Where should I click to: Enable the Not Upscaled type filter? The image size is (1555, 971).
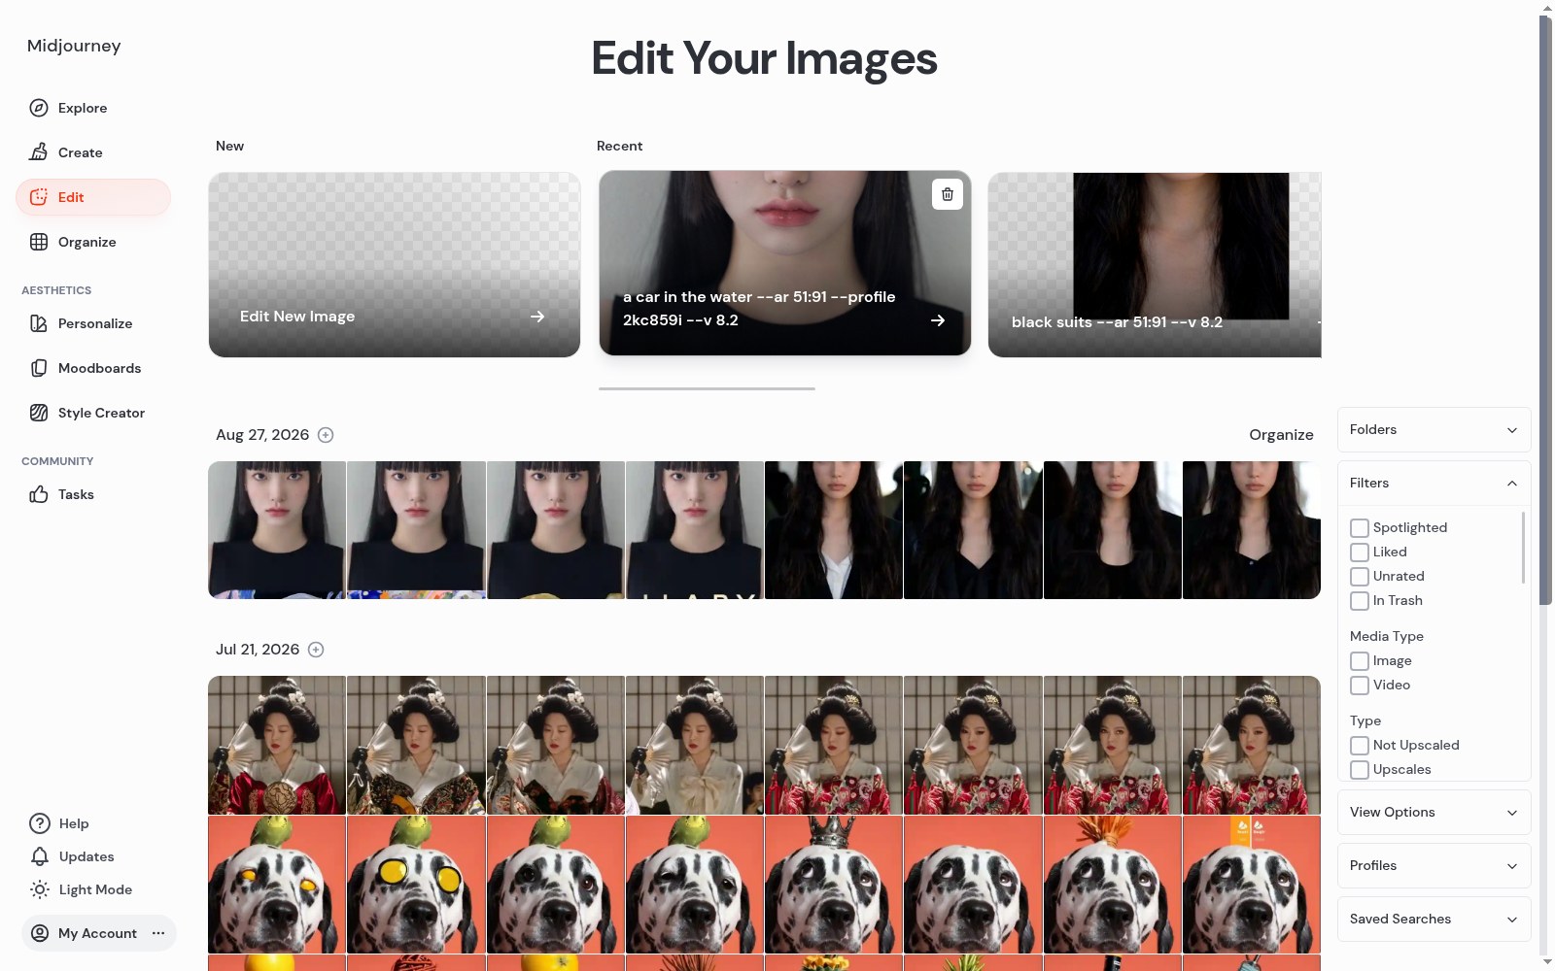coord(1360,746)
